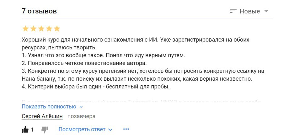Click the third rating star
This screenshot has width=305, height=135.
coord(41,29)
